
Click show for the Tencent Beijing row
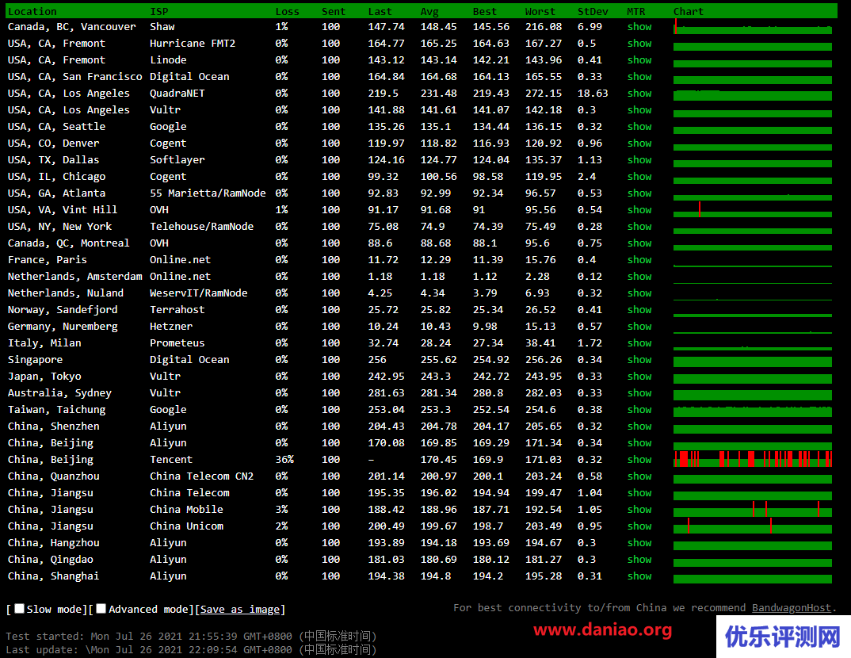[639, 459]
